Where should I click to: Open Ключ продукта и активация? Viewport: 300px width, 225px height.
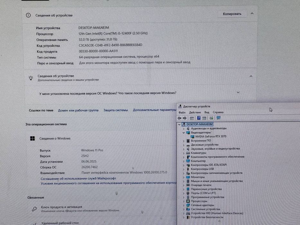[x=61, y=207]
